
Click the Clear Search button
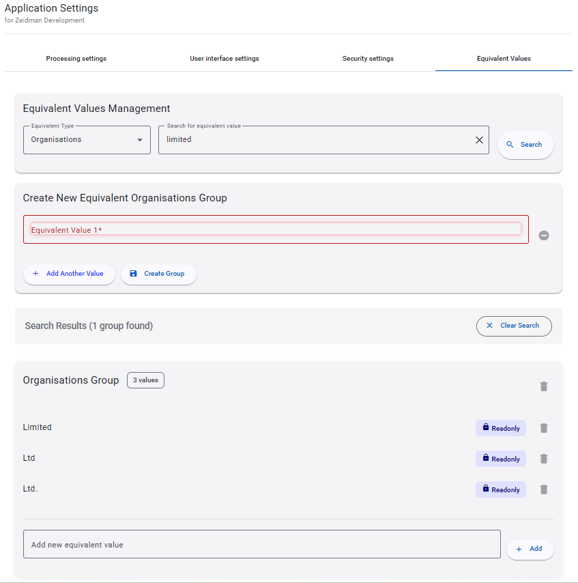coord(513,326)
